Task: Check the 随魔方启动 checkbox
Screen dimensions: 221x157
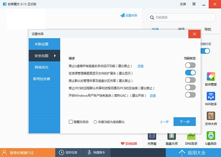Action: coord(71,122)
